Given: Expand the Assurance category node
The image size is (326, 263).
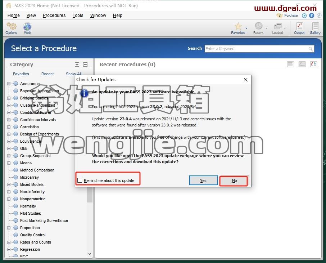Looking at the screenshot, I should [x=9, y=84].
